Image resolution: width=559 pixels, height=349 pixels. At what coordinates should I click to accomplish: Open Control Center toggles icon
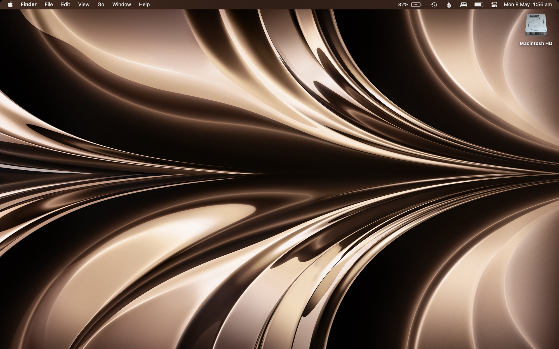494,5
